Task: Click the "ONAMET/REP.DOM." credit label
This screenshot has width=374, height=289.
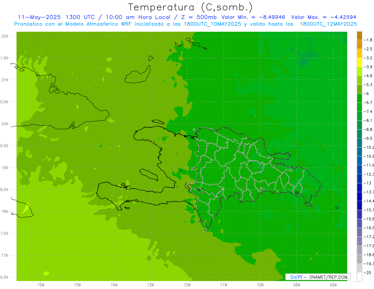Action: [328, 277]
